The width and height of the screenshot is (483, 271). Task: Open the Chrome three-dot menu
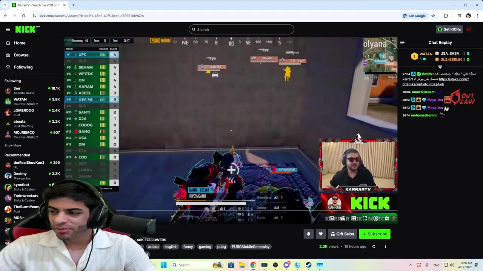click(x=477, y=16)
